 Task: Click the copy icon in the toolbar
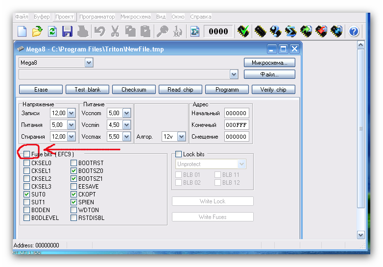[x=130, y=31]
